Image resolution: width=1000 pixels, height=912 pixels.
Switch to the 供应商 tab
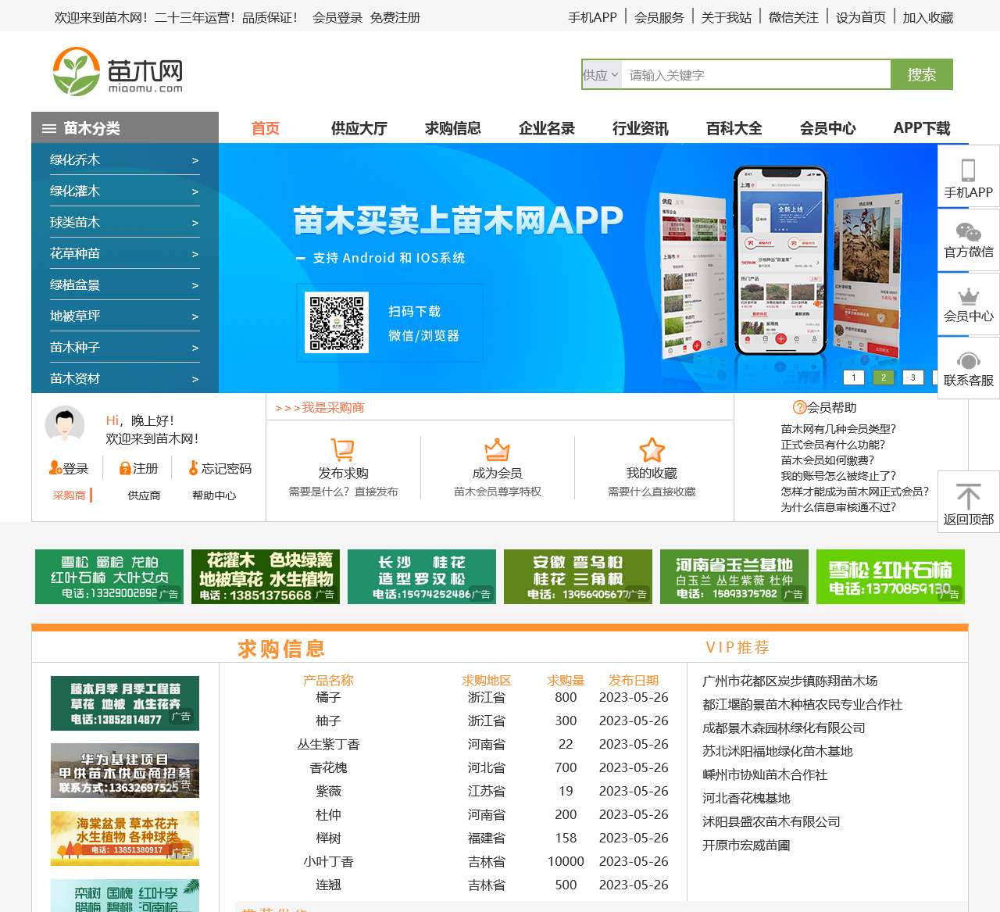(144, 495)
